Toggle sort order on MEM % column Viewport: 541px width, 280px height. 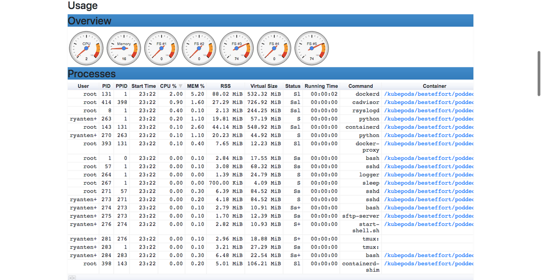(195, 86)
